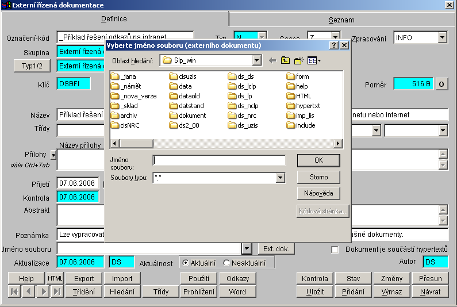Click the Up One Level folder icon
The image size is (457, 307).
tap(285, 60)
